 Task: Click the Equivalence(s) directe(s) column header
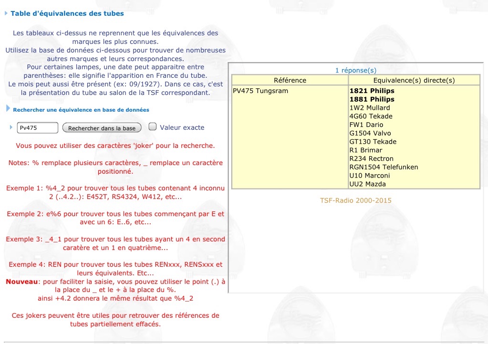tap(414, 80)
